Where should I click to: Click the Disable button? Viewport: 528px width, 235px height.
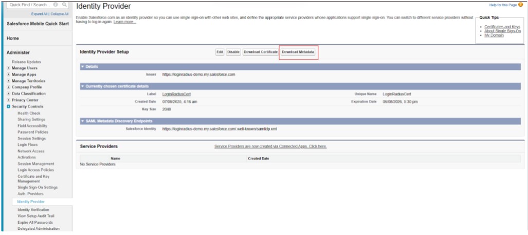(233, 52)
